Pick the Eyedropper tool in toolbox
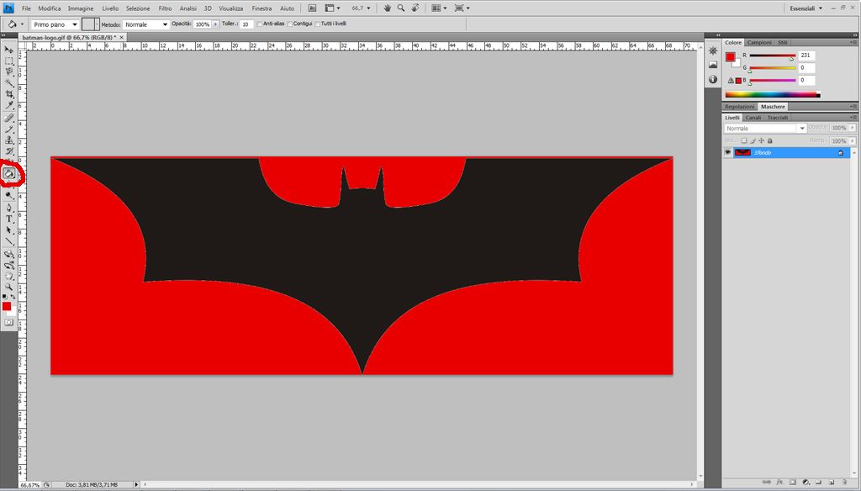Viewport: 861px width, 491px height. [9, 105]
